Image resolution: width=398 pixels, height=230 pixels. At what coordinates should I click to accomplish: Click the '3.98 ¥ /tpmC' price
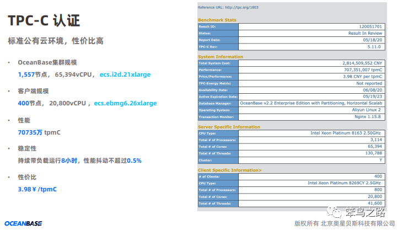click(x=37, y=189)
